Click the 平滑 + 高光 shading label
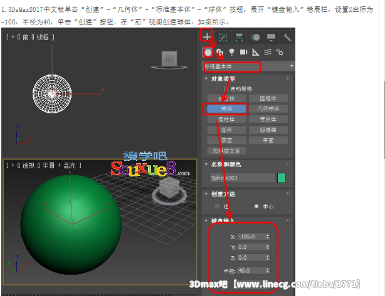 point(59,165)
